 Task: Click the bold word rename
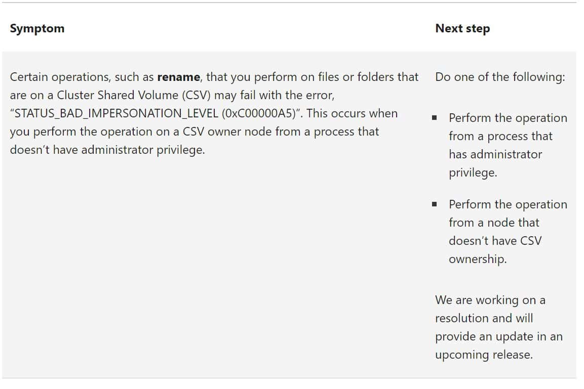[x=178, y=77]
